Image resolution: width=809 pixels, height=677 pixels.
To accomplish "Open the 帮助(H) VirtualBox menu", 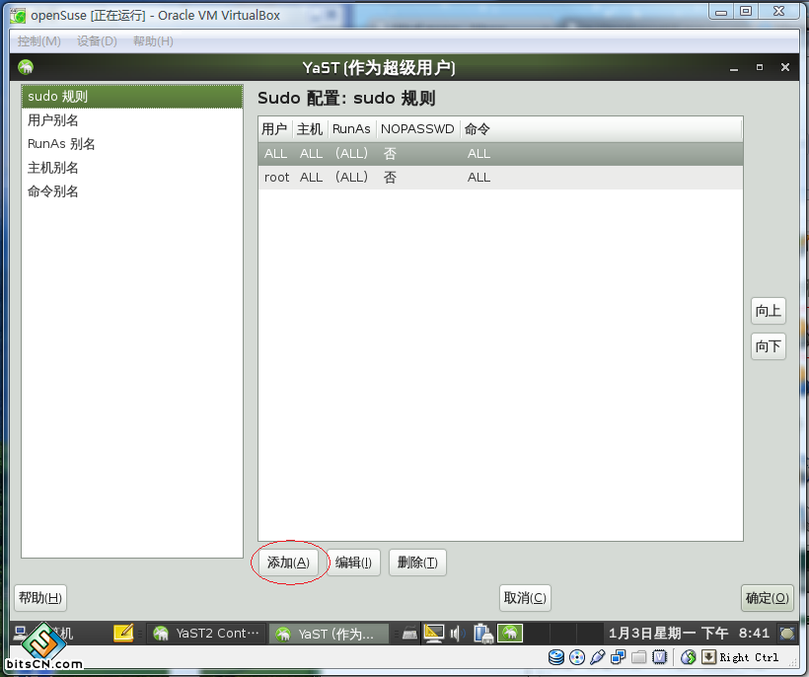I will tap(153, 41).
